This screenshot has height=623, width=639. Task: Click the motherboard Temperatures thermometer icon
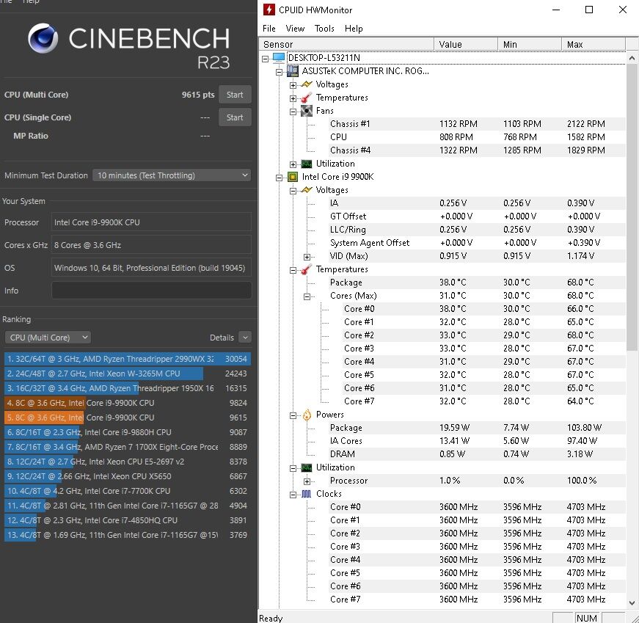[307, 98]
